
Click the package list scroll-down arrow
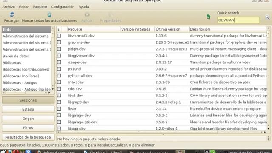point(268,129)
